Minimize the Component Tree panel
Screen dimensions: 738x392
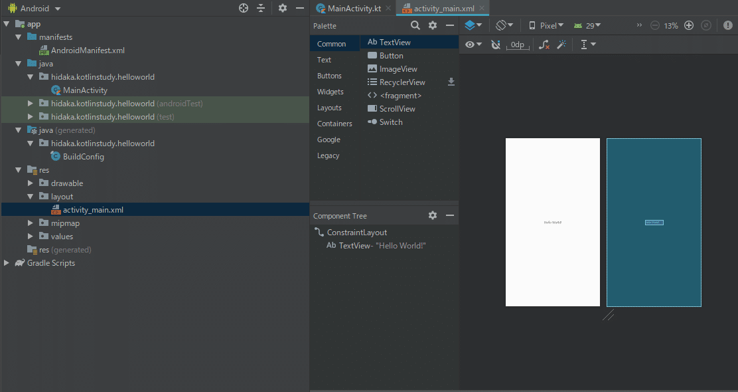(x=450, y=215)
